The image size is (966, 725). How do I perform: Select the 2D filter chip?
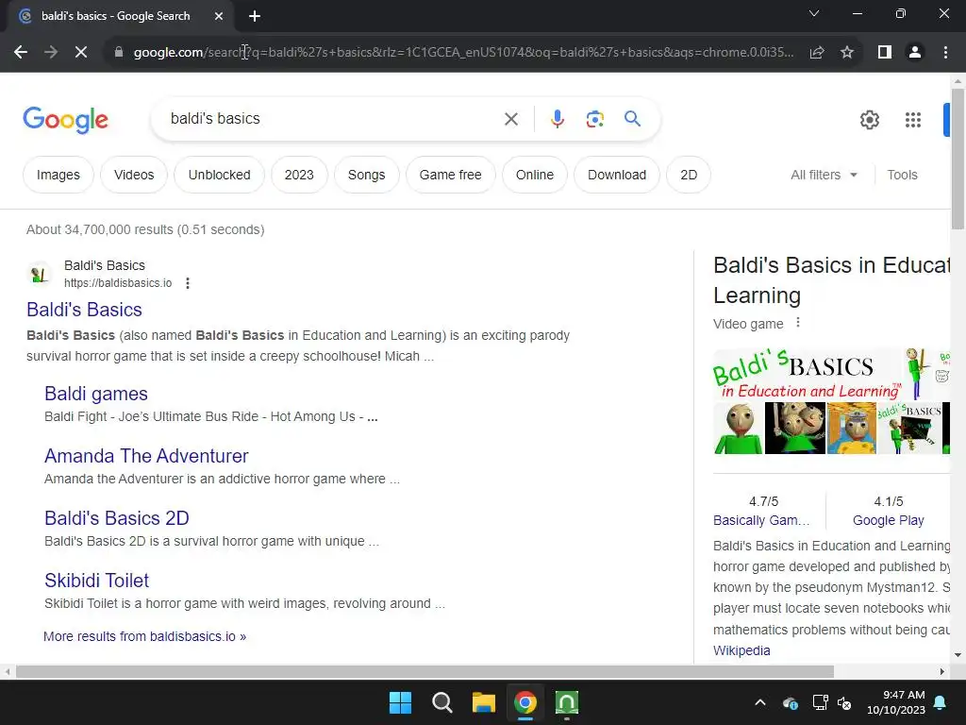(689, 175)
